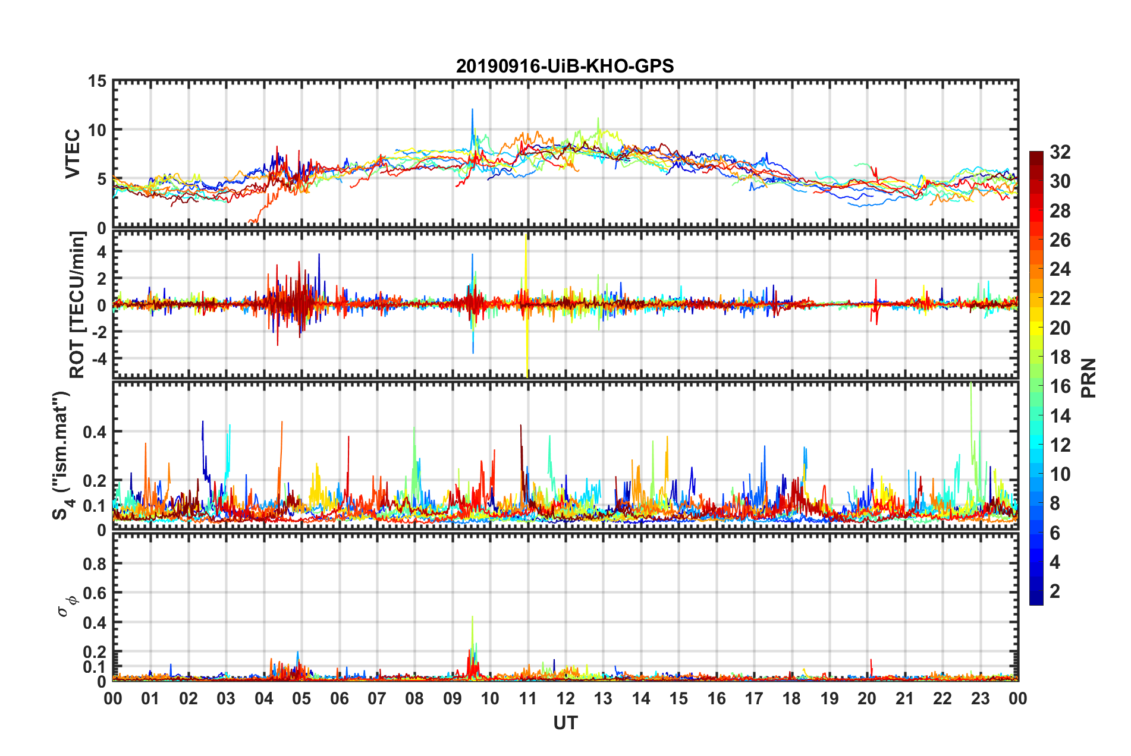Screen dimensions: 1131x756
Task: Select x-axis tick label "23"
Action: pyautogui.click(x=981, y=698)
